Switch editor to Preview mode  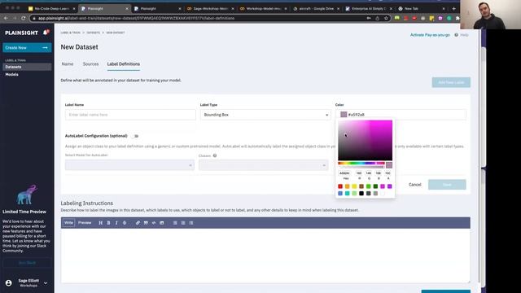(x=85, y=223)
